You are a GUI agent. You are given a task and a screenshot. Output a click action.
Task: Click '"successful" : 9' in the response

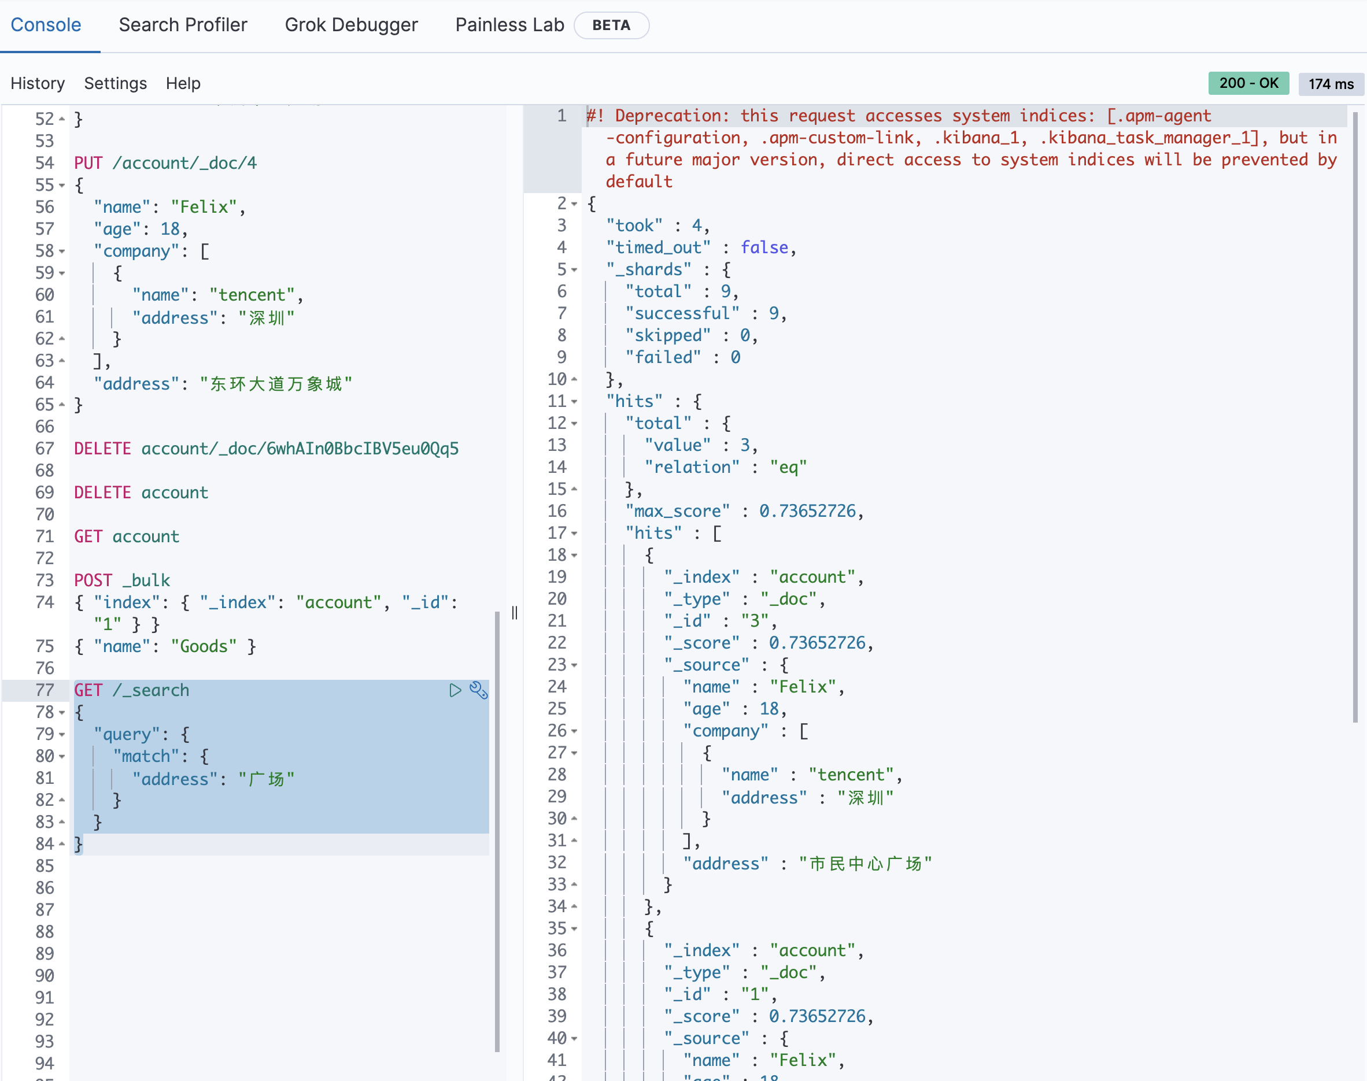(x=706, y=313)
